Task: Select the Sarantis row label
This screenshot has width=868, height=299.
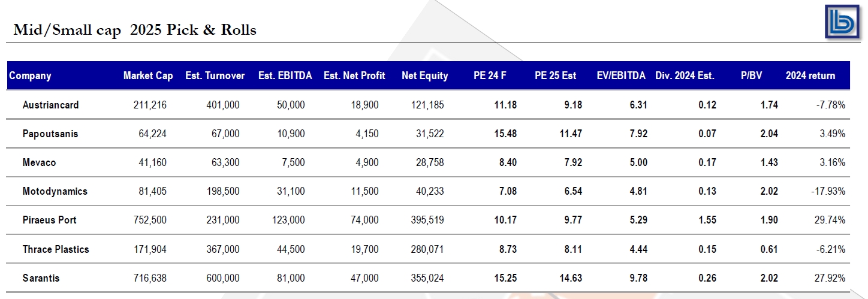Action: (x=41, y=278)
